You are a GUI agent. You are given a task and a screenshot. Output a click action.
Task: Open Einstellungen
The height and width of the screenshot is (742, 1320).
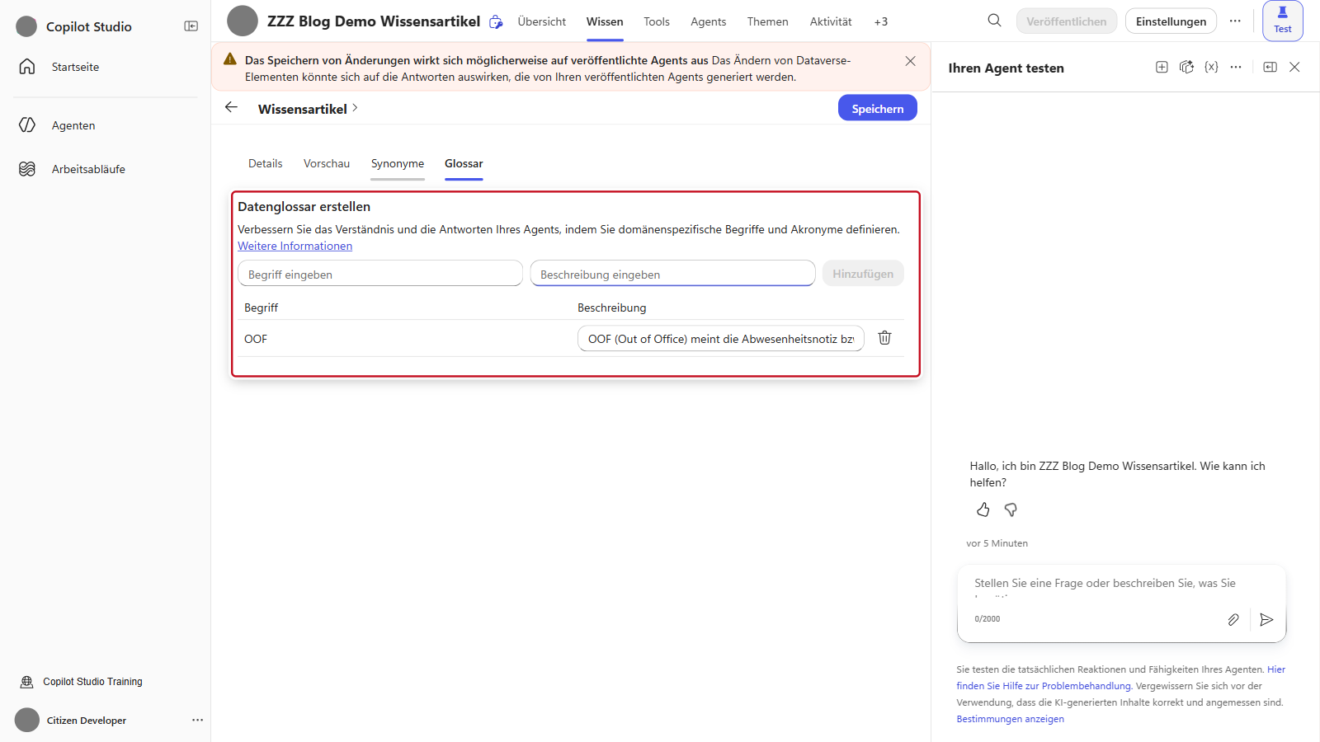coord(1171,21)
